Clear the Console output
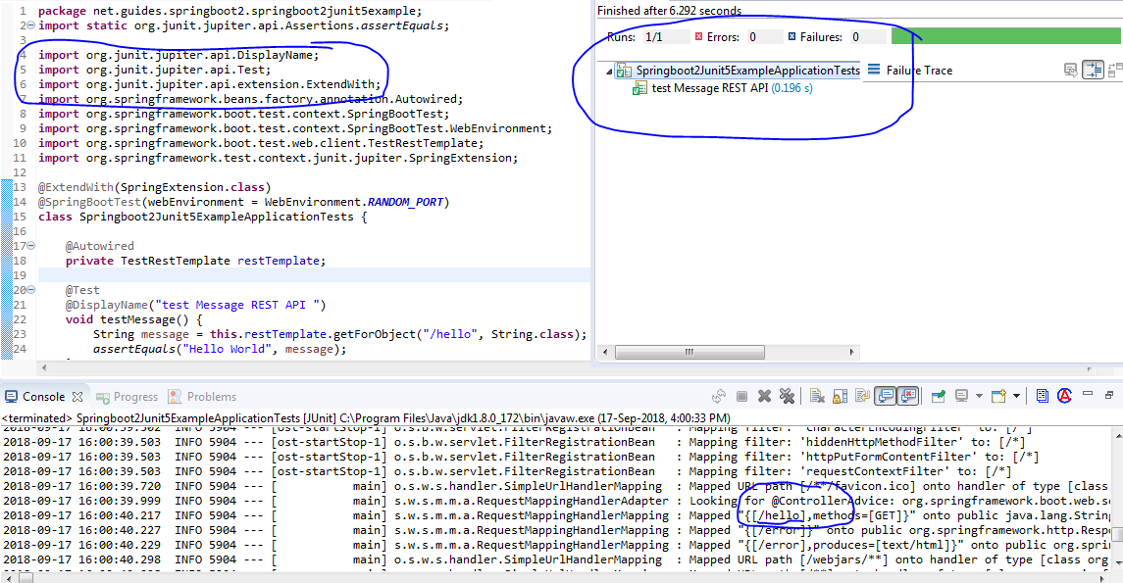The height and width of the screenshot is (583, 1123). point(816,396)
